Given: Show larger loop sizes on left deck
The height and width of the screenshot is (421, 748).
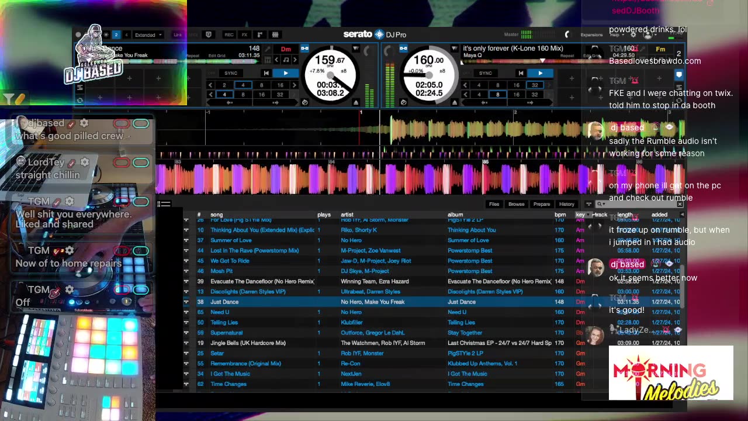Looking at the screenshot, I should click(295, 85).
